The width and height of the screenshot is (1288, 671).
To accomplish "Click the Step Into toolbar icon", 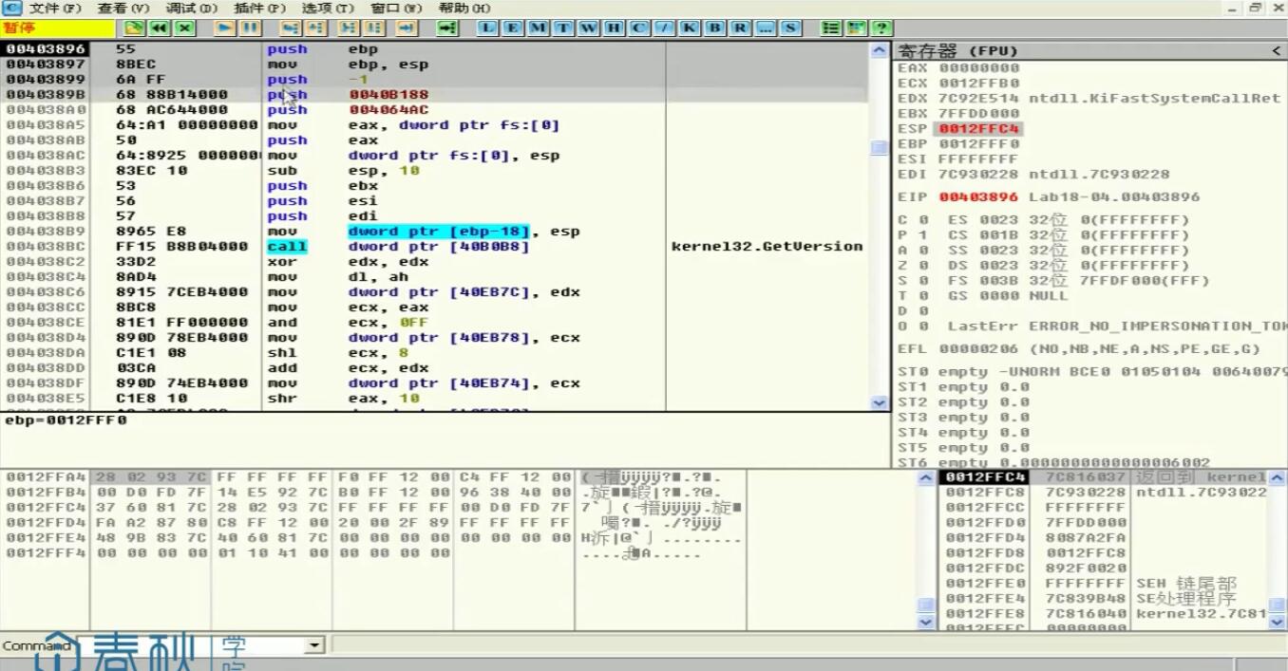I will [x=292, y=28].
